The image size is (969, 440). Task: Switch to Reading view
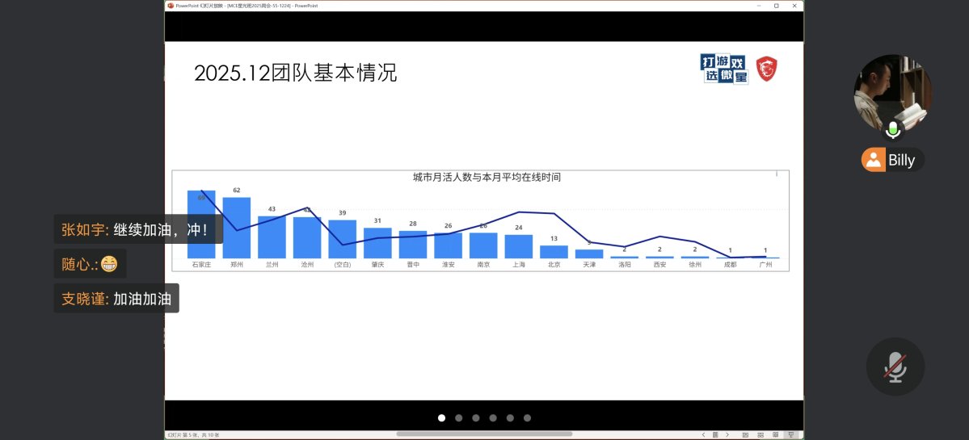(777, 435)
